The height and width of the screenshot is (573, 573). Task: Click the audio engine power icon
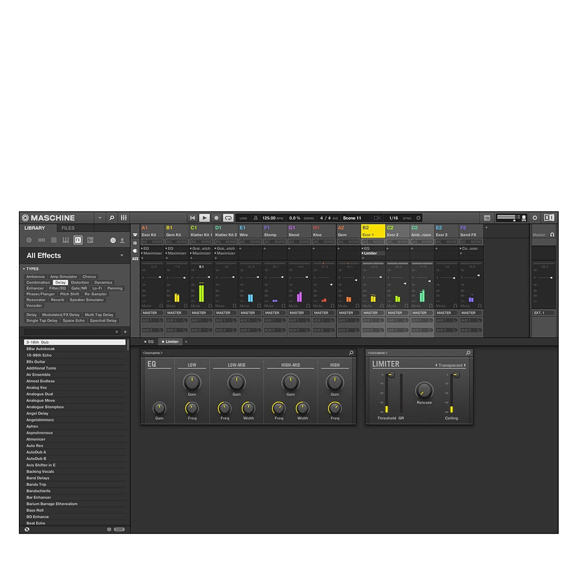(x=535, y=218)
